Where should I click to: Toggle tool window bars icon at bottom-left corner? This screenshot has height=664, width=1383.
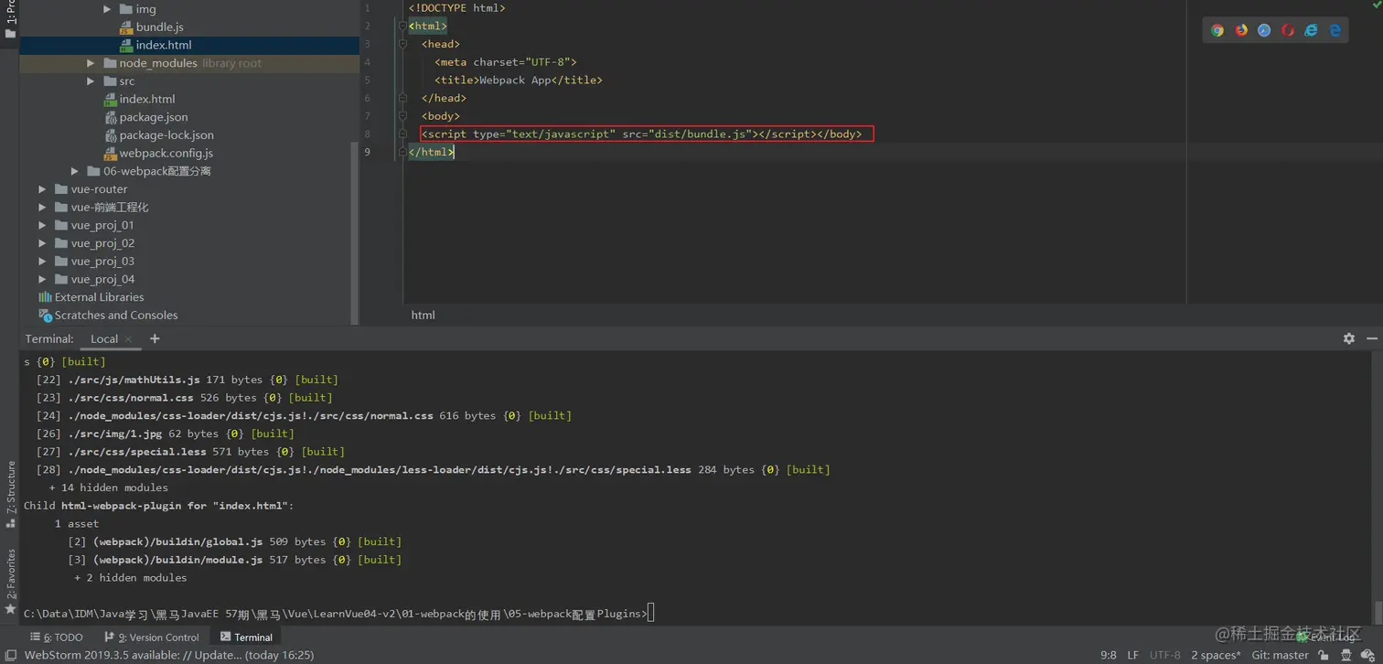pos(11,655)
